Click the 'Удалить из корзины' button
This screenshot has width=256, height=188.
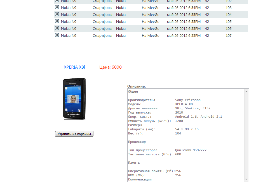tap(74, 134)
